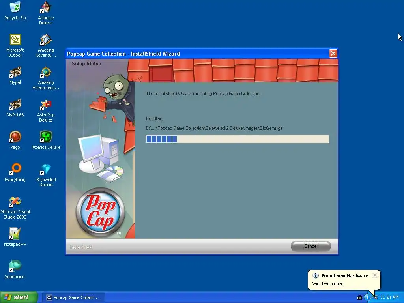Select Amazing Adventures... icon beside Mypal
This screenshot has width=404, height=303.
click(46, 78)
